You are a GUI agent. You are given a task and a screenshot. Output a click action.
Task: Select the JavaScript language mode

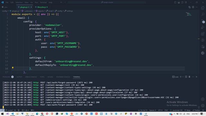pyautogui.click(x=176, y=110)
